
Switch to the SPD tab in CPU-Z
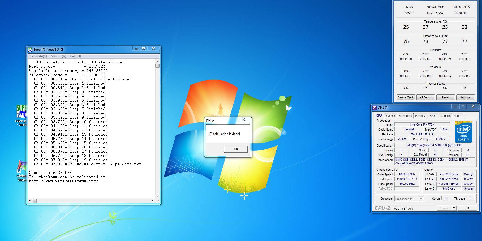(x=432, y=116)
